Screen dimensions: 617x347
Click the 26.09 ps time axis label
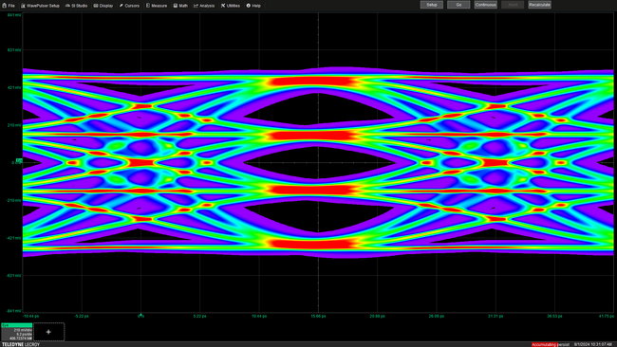point(437,316)
